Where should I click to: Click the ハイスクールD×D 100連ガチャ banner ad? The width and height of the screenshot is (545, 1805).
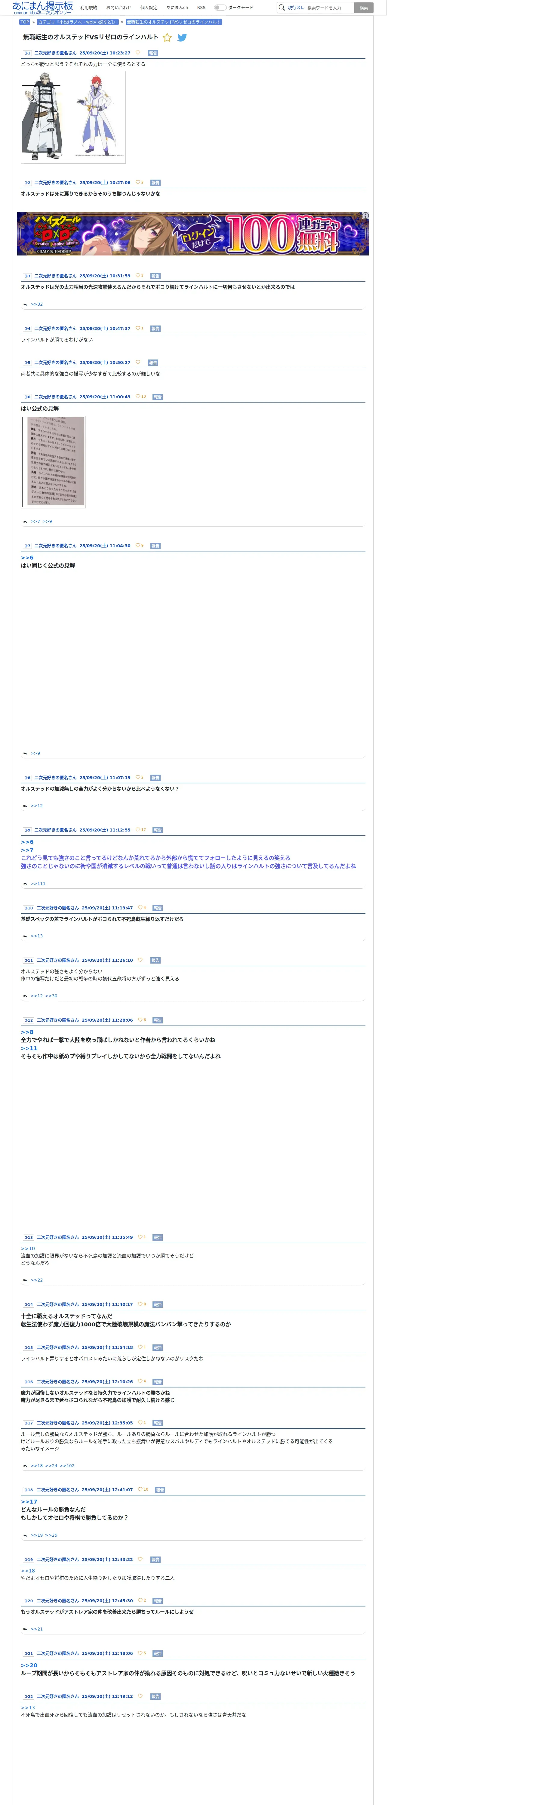[x=192, y=233]
